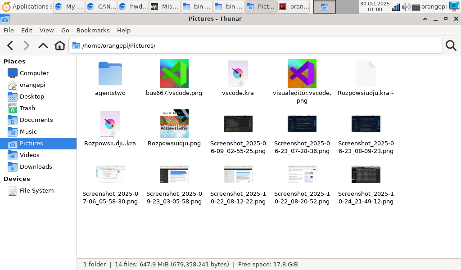Click the search magnifier icon
The height and width of the screenshot is (270, 461).
[x=451, y=45]
